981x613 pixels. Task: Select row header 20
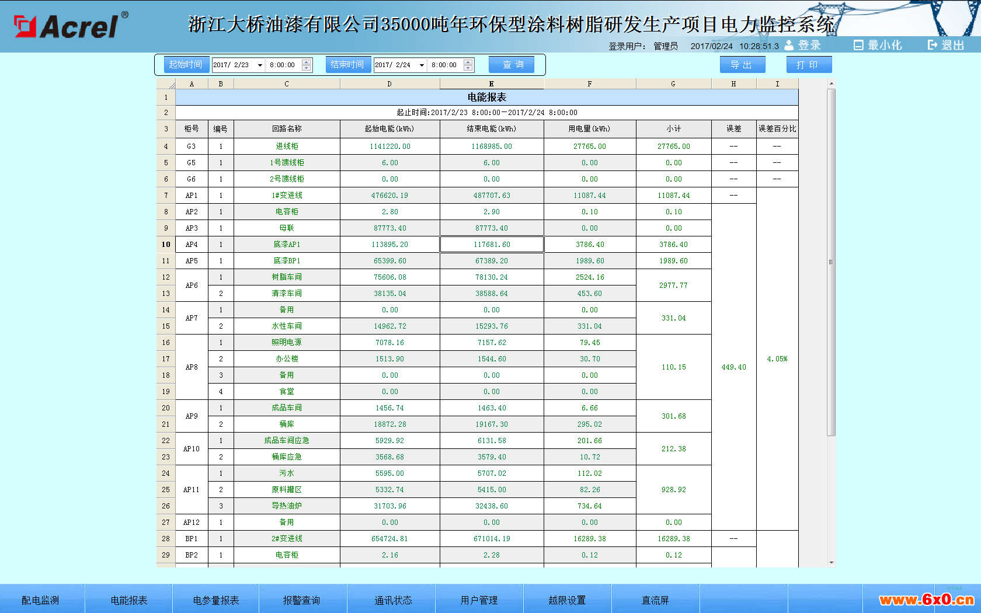tap(166, 408)
